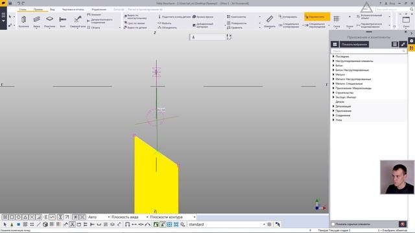
Task: Expand the Строительство group
Action: (x=333, y=93)
